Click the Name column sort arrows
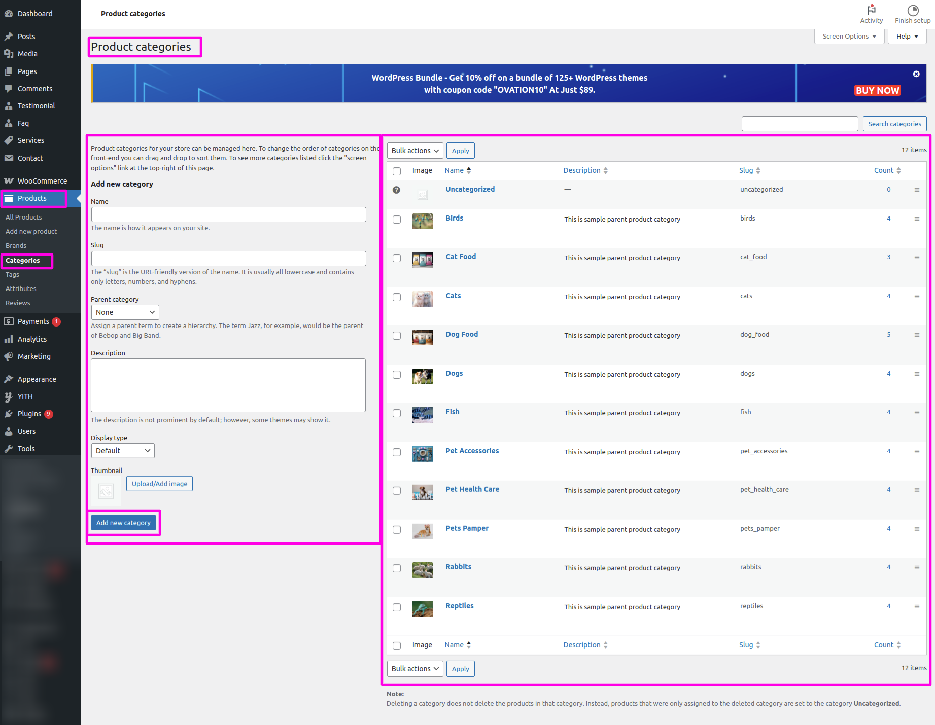The image size is (935, 725). (x=469, y=170)
